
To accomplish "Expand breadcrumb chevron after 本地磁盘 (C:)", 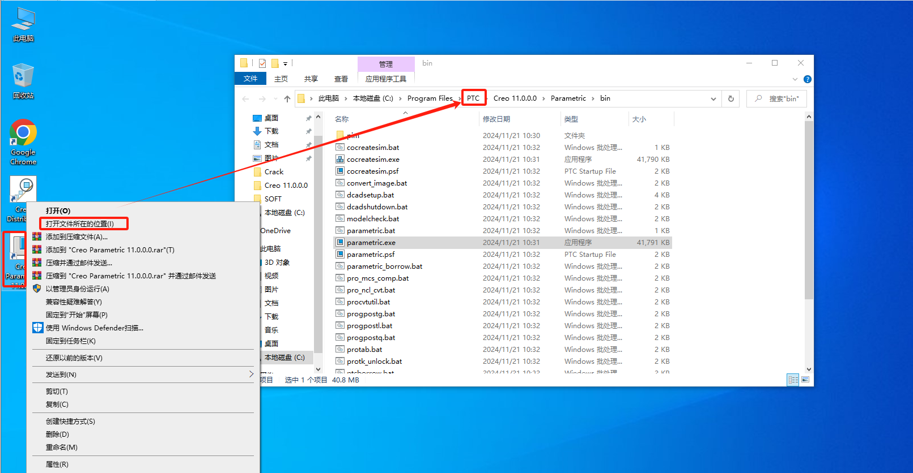I will [x=400, y=98].
